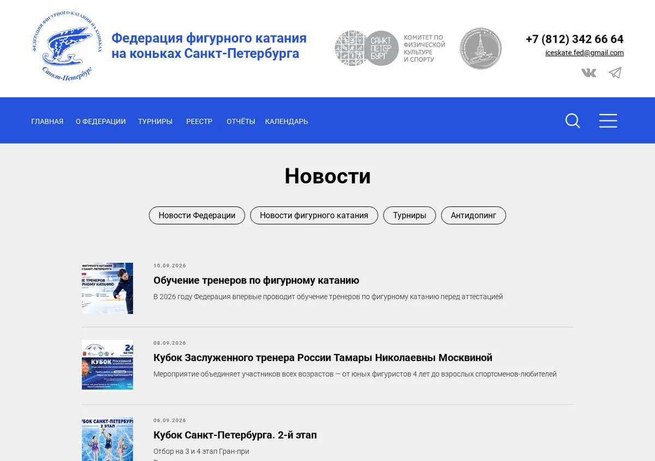The width and height of the screenshot is (655, 461).
Task: Click the iceskate.fed@gmail.com email link
Action: (585, 53)
